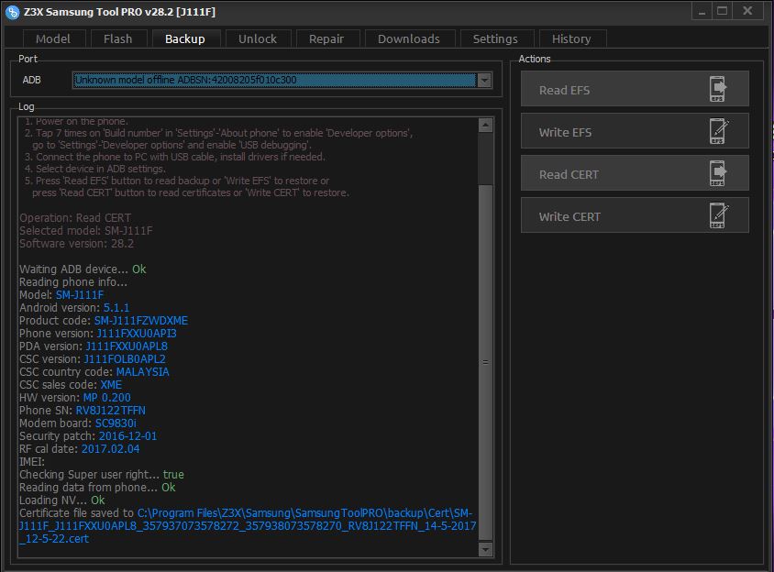Click the HW version MP 0.200

click(x=107, y=397)
